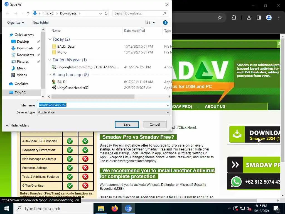Go to Downloads in the navigation pane
285x214 pixels.
click(x=25, y=48)
